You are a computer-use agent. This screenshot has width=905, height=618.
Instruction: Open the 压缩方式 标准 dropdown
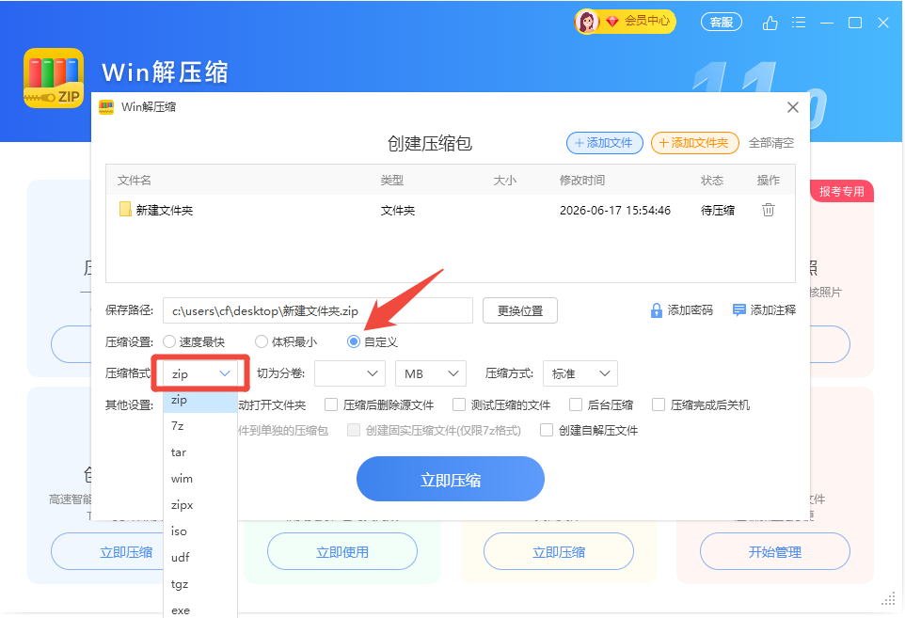point(580,374)
